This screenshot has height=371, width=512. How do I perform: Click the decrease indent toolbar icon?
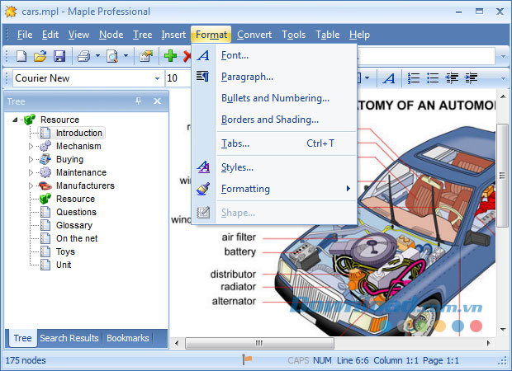452,78
